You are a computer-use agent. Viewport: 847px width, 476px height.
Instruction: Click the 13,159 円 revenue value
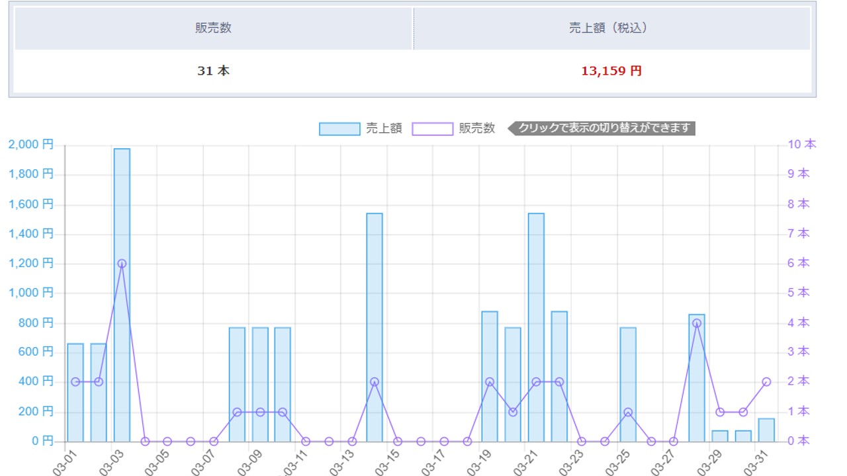[x=611, y=71]
